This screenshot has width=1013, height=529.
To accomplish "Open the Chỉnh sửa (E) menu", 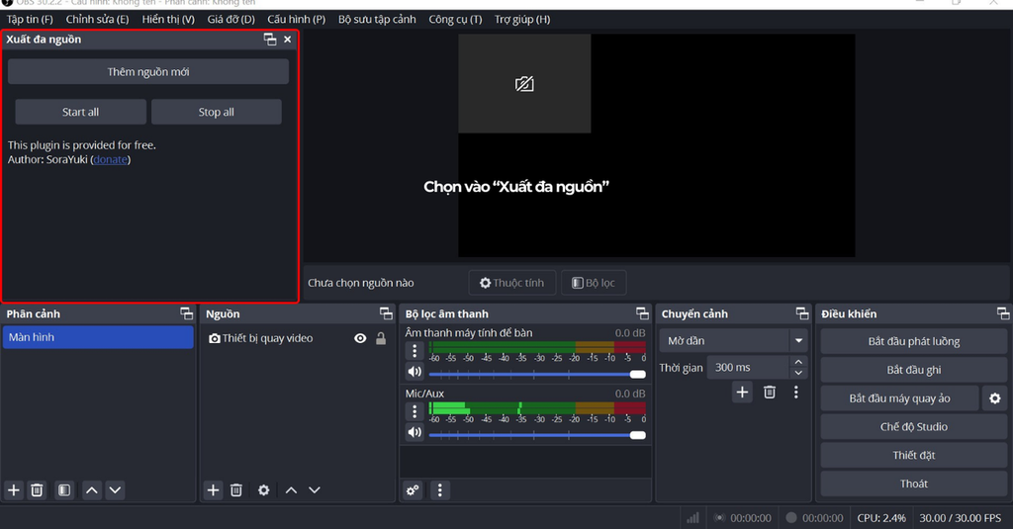I will [x=98, y=20].
